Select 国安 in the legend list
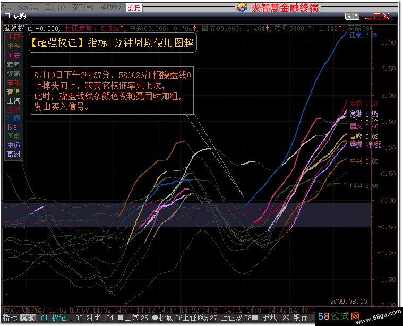Image resolution: width=403 pixels, height=326 pixels. pos(13,55)
